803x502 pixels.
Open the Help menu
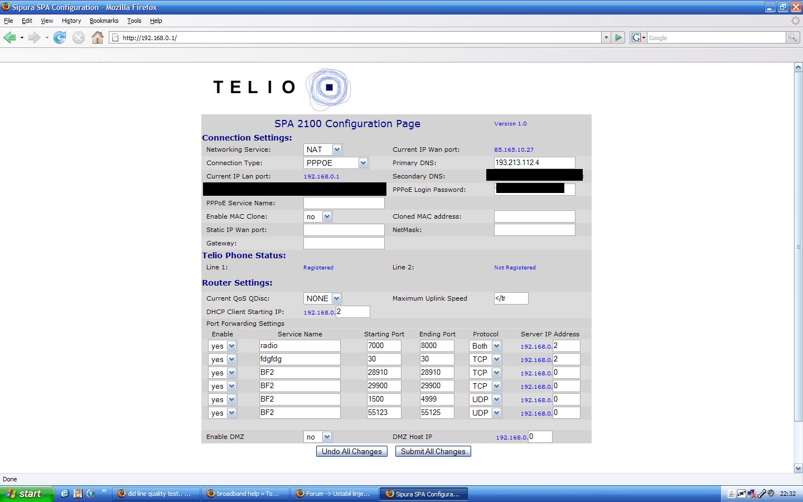pos(156,21)
